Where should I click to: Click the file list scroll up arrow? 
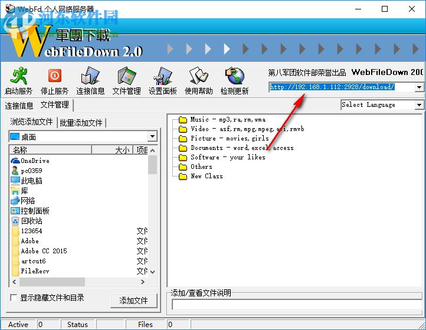(153, 151)
